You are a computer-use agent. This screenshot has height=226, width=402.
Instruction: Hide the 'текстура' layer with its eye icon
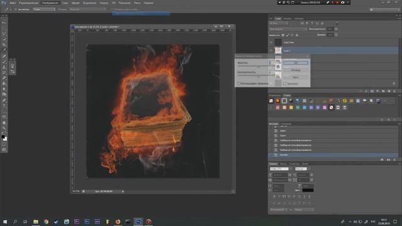coord(271,42)
